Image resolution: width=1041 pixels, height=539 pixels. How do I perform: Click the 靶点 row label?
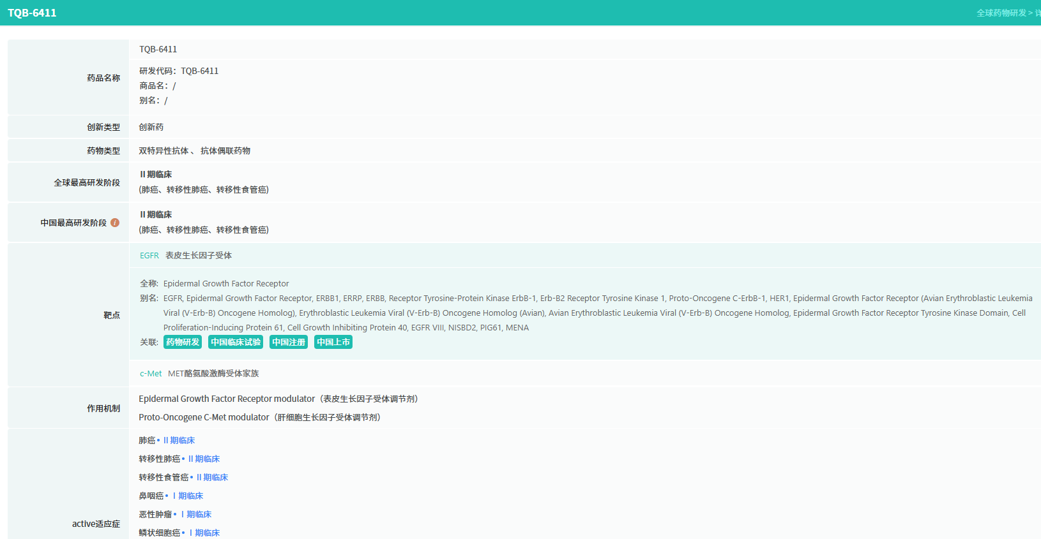click(x=112, y=315)
